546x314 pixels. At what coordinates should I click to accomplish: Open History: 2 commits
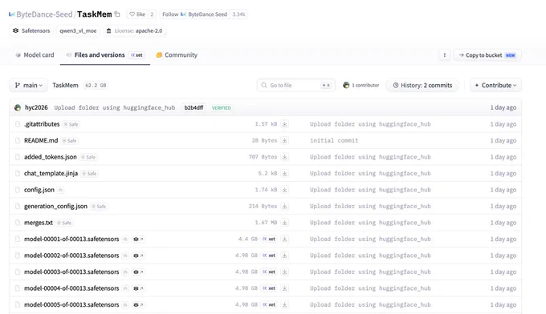point(422,85)
